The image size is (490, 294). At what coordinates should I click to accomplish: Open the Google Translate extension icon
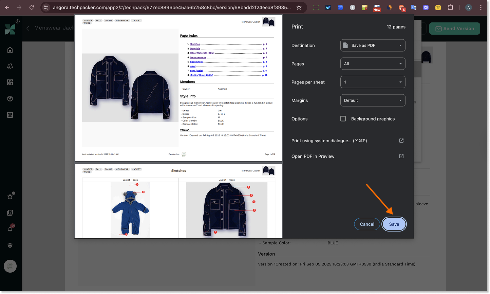pos(414,7)
